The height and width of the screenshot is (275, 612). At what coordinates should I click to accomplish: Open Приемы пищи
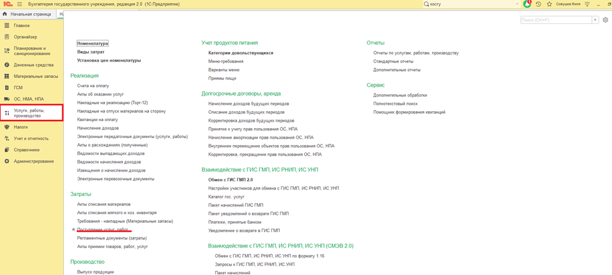click(222, 78)
